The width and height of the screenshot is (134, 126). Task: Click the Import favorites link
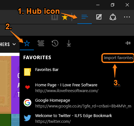(x=118, y=58)
